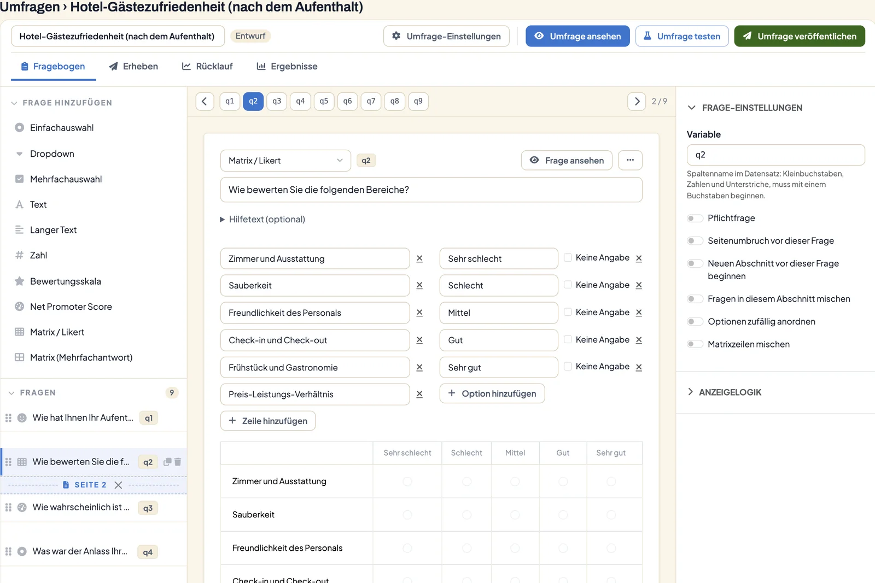Expand ANZEIGELOGIK section
This screenshot has width=875, height=583.
[x=725, y=392]
